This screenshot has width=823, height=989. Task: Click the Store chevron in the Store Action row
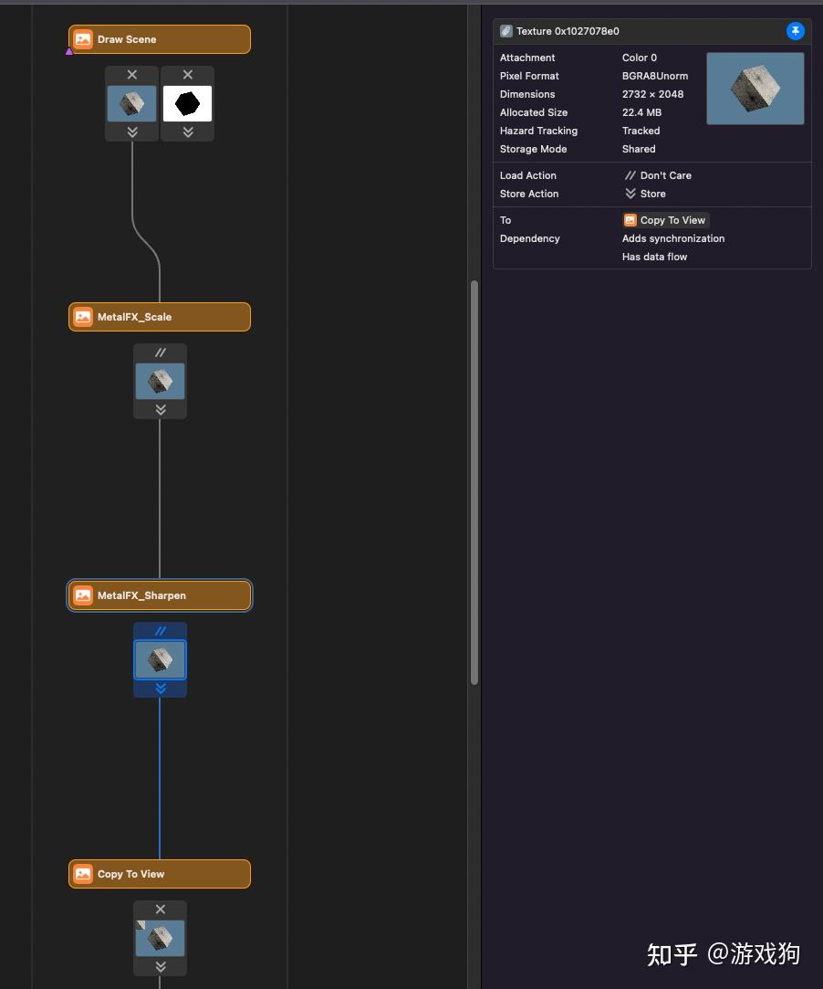point(630,194)
